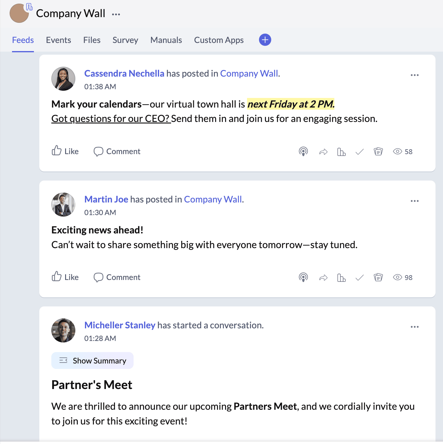Like Cassendra Nechella's town hall post

pos(65,151)
